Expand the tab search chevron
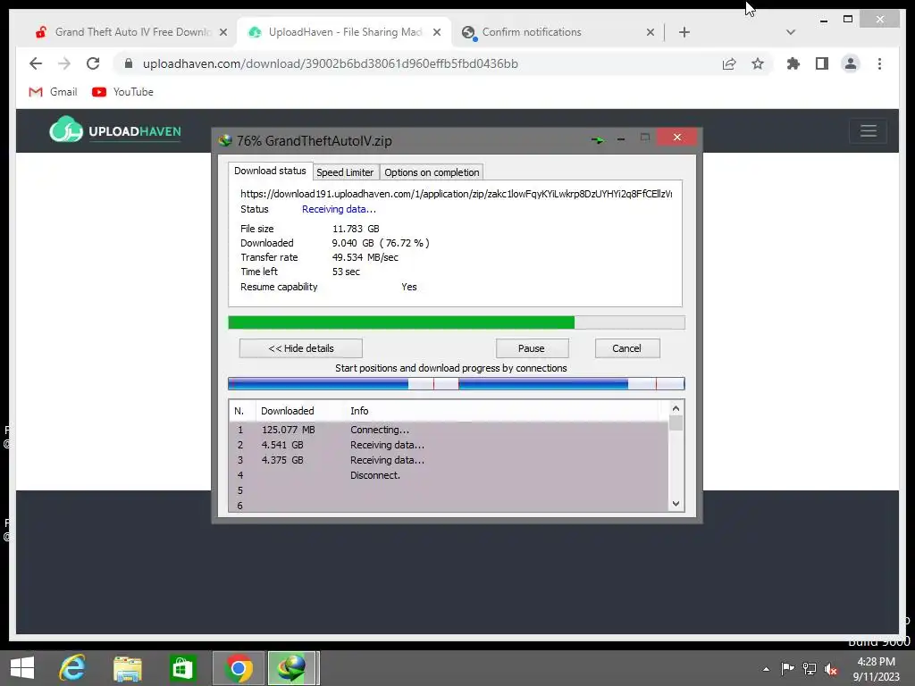The height and width of the screenshot is (686, 915). coord(791,32)
